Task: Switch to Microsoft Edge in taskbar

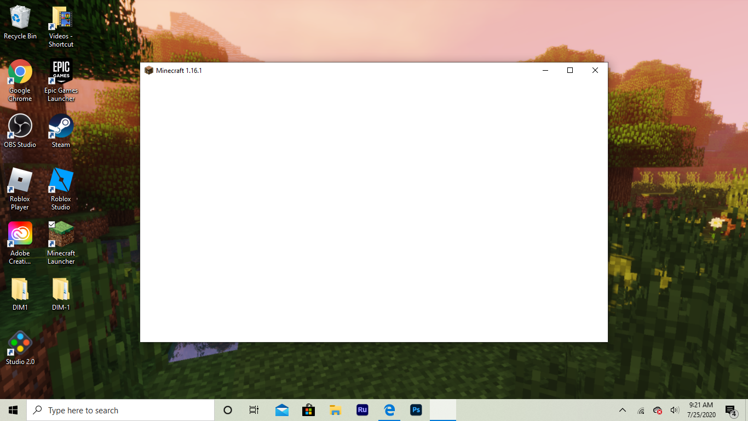Action: pyautogui.click(x=389, y=410)
